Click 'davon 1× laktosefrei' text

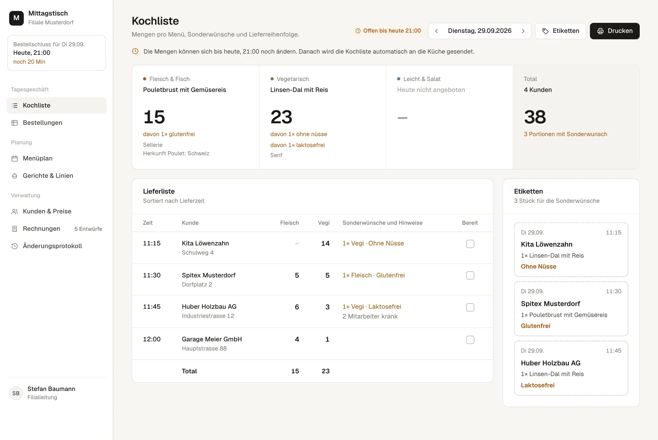pyautogui.click(x=297, y=145)
